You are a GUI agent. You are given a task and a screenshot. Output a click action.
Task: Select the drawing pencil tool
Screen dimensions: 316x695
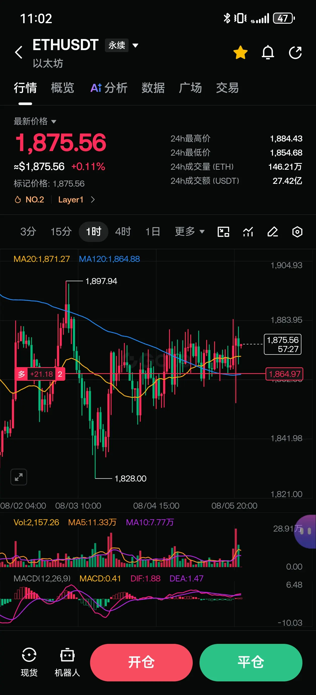272,232
